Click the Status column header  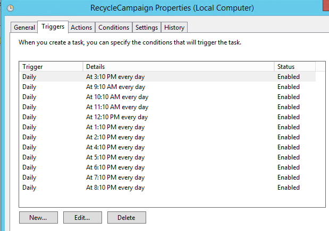point(295,67)
